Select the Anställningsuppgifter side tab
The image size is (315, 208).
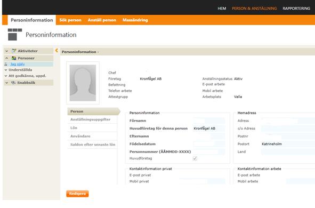(x=92, y=119)
